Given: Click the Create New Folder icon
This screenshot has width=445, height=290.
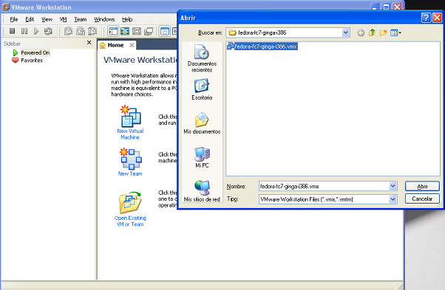Looking at the screenshot, I should click(383, 33).
